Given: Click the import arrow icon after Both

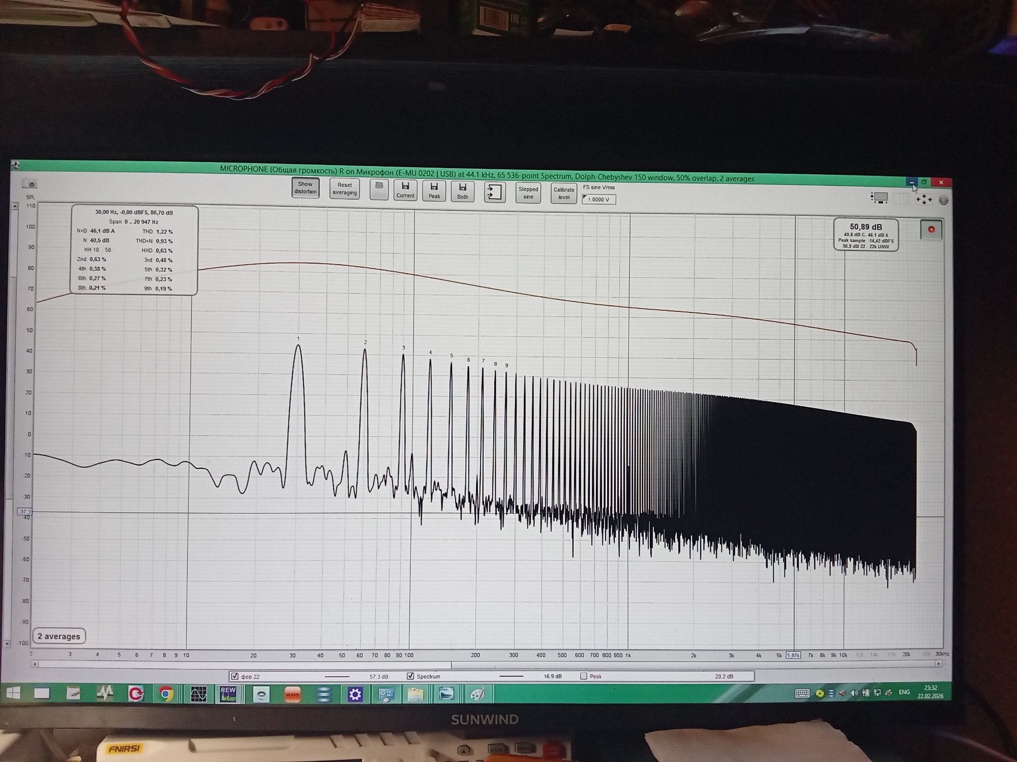Looking at the screenshot, I should (494, 192).
